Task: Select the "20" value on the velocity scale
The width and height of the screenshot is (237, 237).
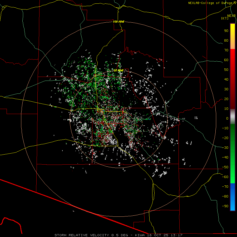Action: [226, 99]
